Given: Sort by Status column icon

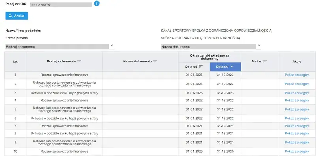Looking at the screenshot, I should [265, 61].
